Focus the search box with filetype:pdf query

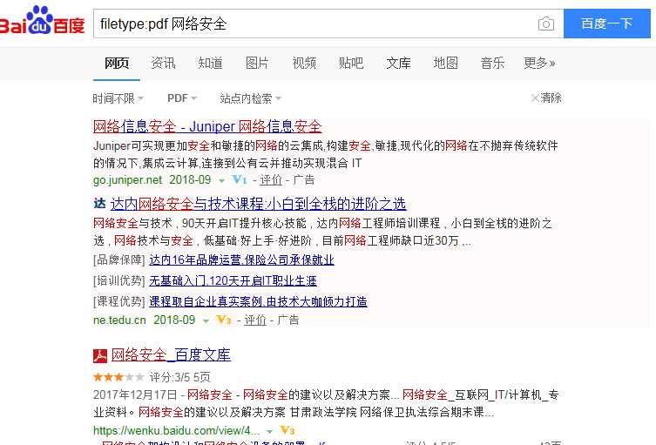click(316, 24)
